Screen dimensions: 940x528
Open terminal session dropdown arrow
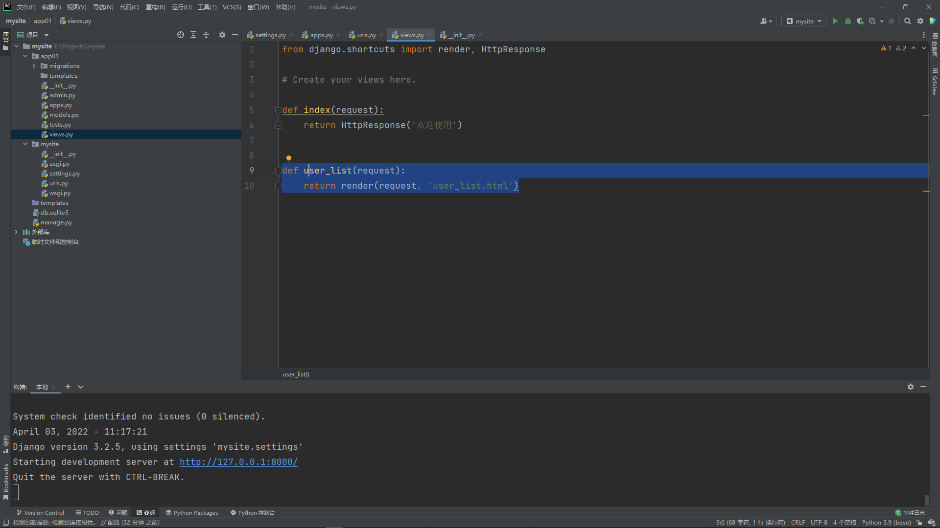point(81,387)
